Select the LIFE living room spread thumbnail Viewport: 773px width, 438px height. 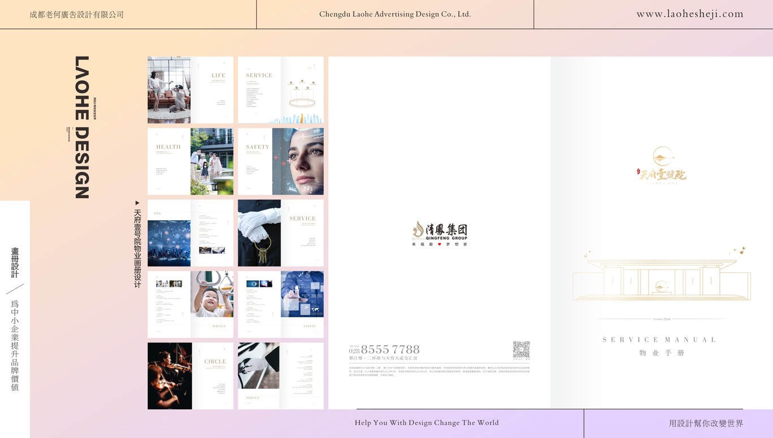pos(190,90)
